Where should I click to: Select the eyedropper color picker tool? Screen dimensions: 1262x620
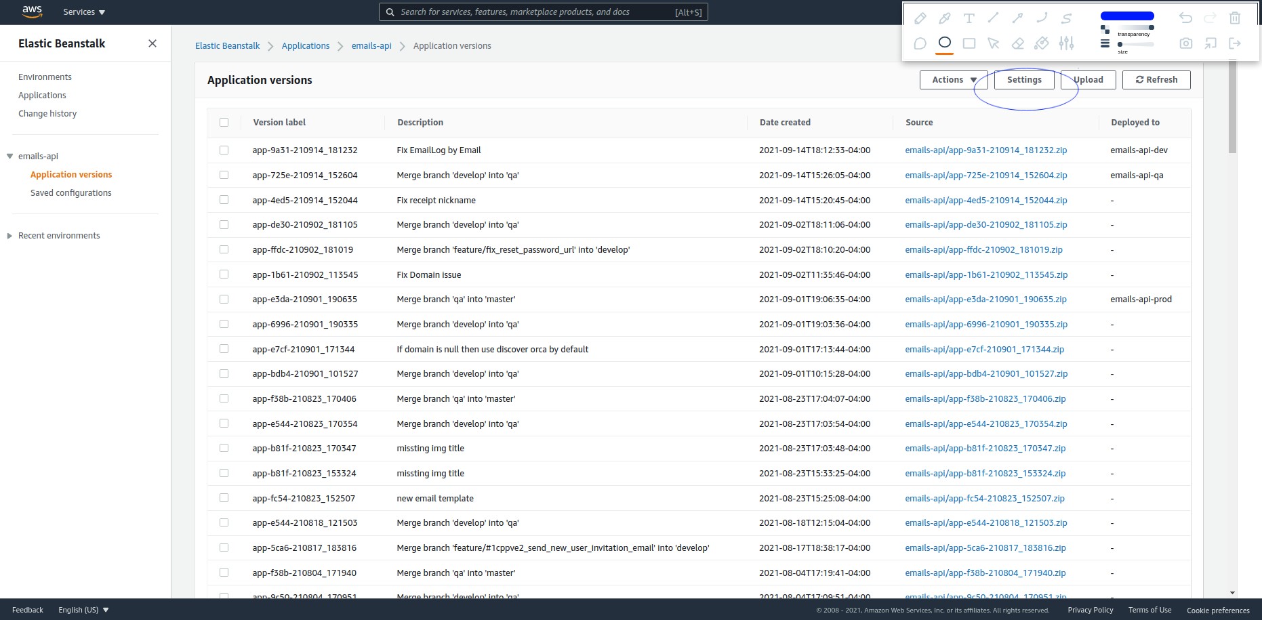[x=944, y=18]
